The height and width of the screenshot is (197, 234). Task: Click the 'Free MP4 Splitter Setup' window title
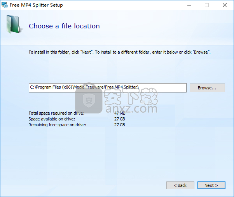click(x=36, y=5)
